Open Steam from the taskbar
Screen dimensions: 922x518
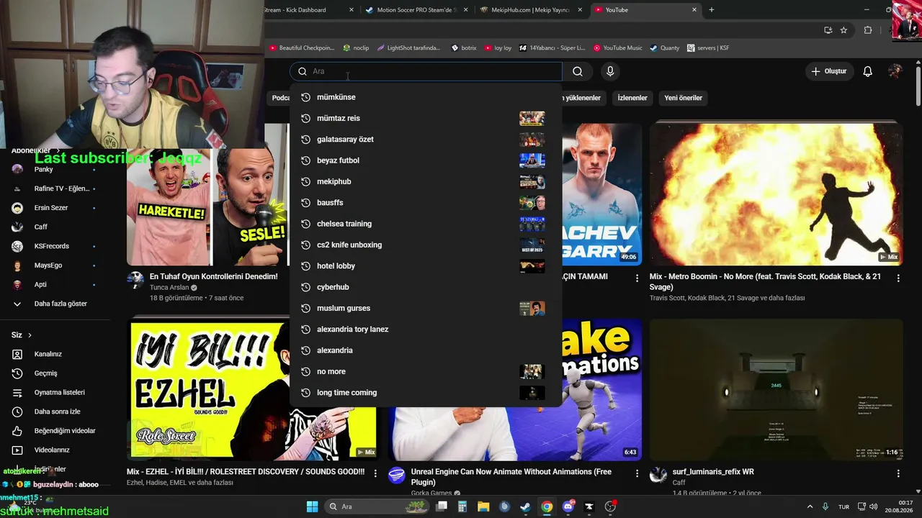[526, 506]
